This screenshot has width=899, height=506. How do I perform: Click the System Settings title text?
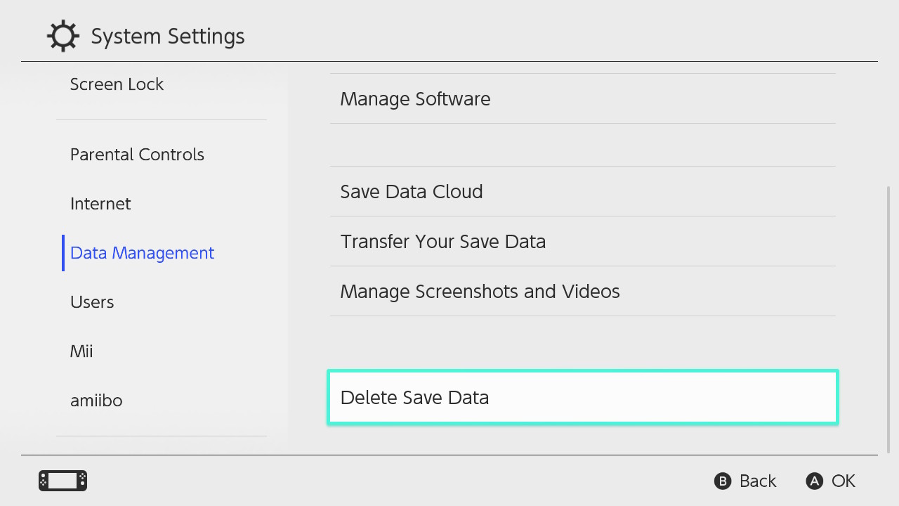coord(167,35)
